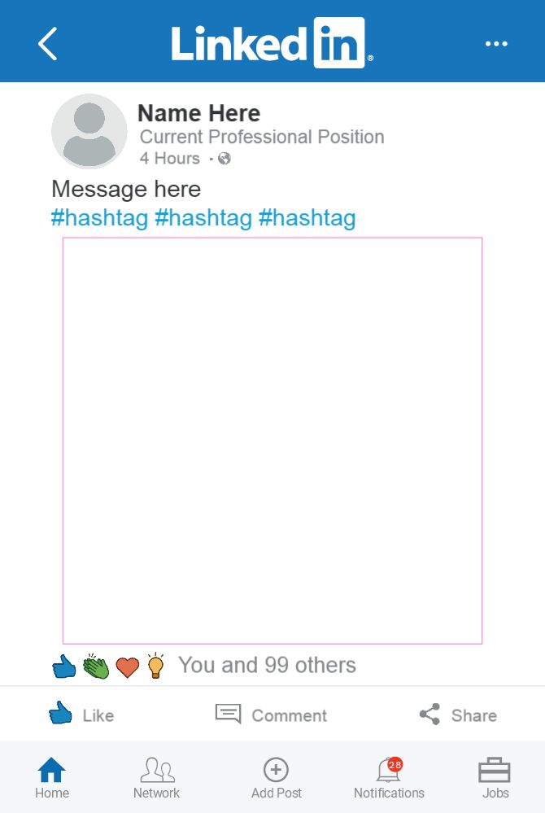View 'You and 99 others' reactions
The width and height of the screenshot is (545, 813).
(267, 666)
